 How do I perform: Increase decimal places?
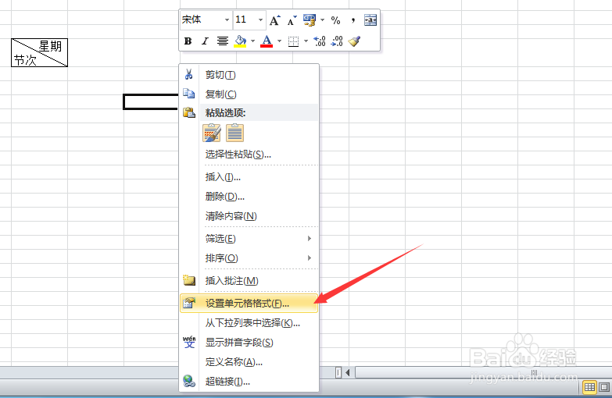[320, 41]
